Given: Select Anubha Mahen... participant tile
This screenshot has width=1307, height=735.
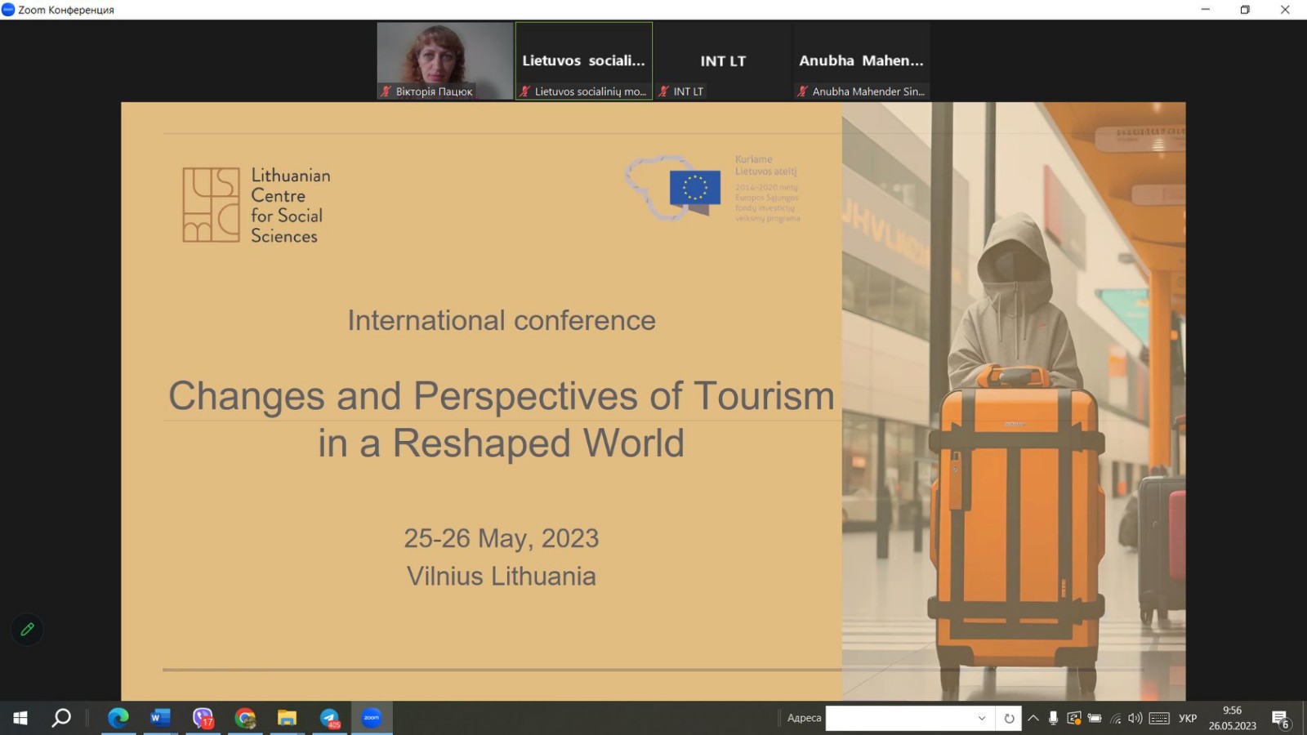Looking at the screenshot, I should tap(862, 60).
